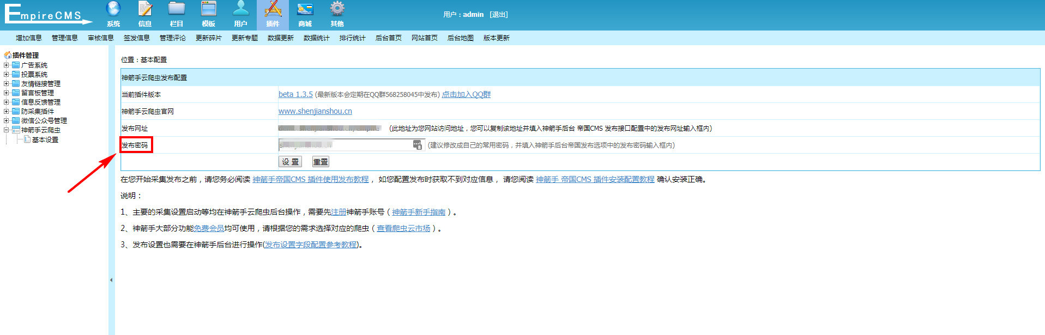1045x335 pixels.
Task: Open 网站首页 in the submenu
Action: [425, 38]
